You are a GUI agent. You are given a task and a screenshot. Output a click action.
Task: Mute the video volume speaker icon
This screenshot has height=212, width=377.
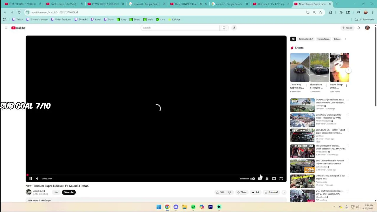coord(37,178)
